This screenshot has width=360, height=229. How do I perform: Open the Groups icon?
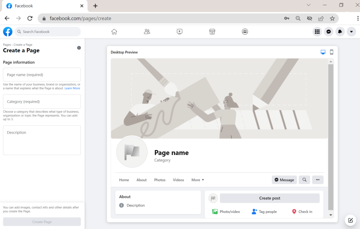point(245,32)
